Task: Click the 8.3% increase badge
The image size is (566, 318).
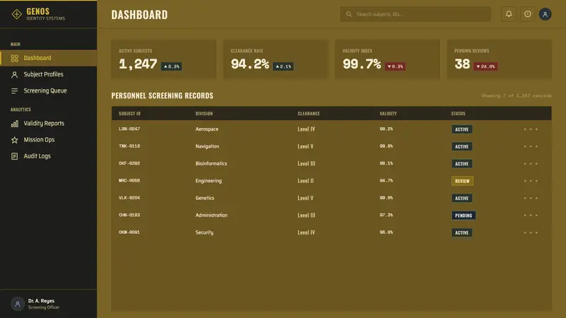Action: pos(171,66)
